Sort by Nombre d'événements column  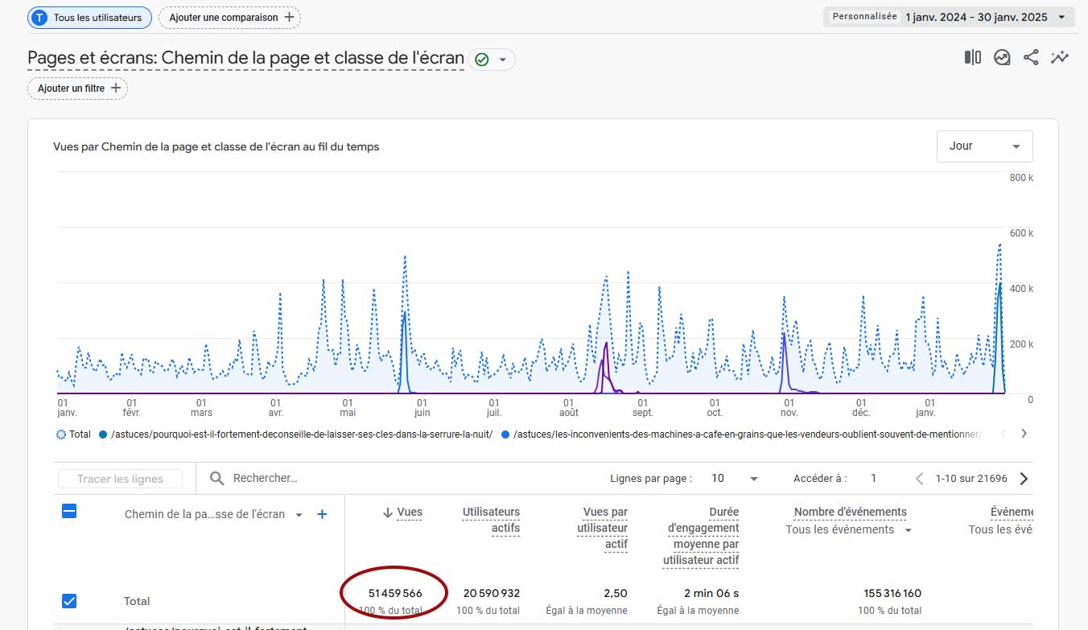click(850, 512)
